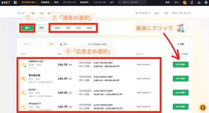
Task: Select the USDC currency tab
Action: coord(90,28)
